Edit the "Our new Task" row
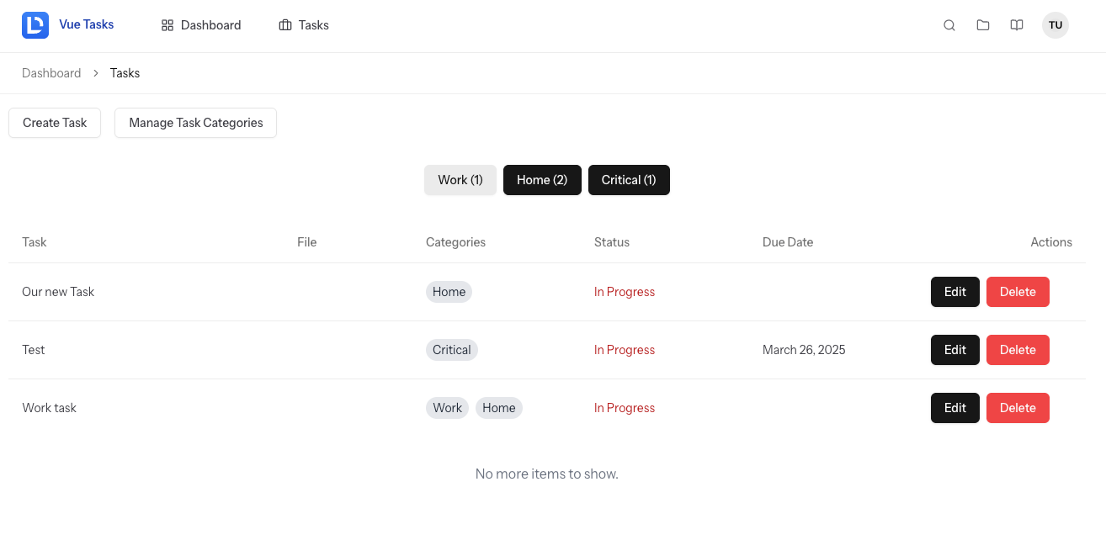The height and width of the screenshot is (540, 1106). tap(954, 292)
